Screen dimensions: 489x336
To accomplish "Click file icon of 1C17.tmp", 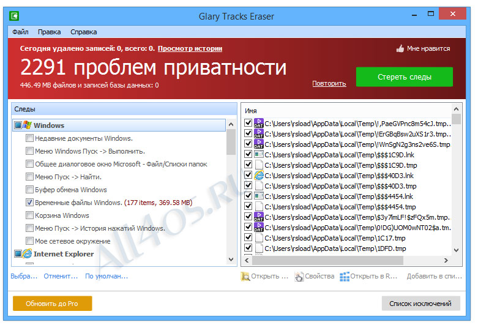I will pos(259,238).
